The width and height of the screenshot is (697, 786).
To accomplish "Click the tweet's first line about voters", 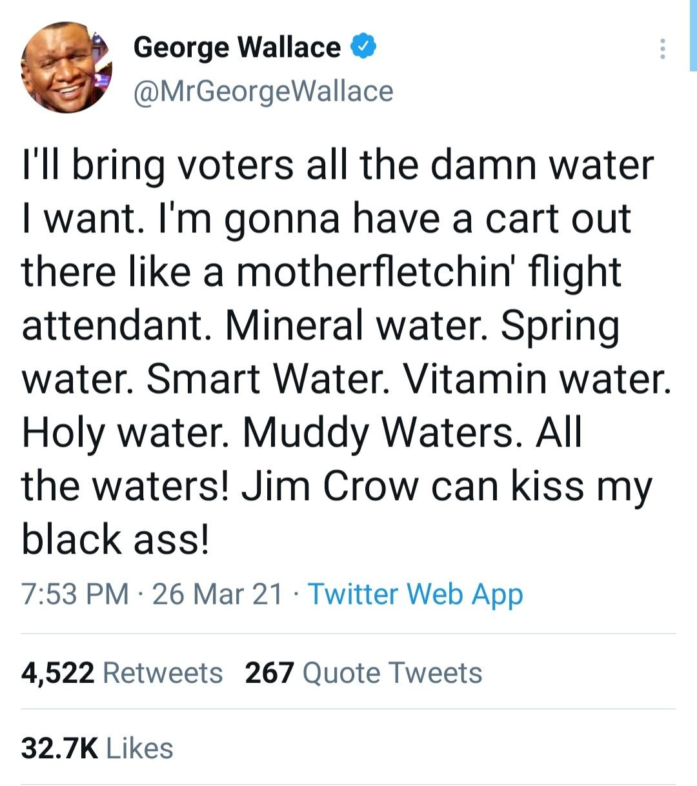I will pyautogui.click(x=338, y=165).
